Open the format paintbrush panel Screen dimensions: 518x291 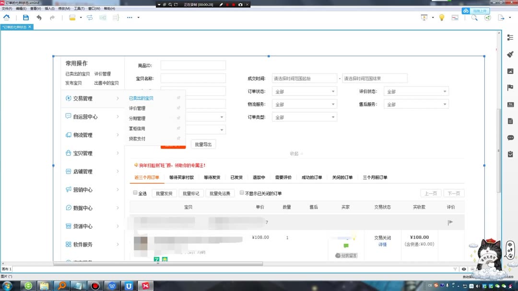click(510, 55)
